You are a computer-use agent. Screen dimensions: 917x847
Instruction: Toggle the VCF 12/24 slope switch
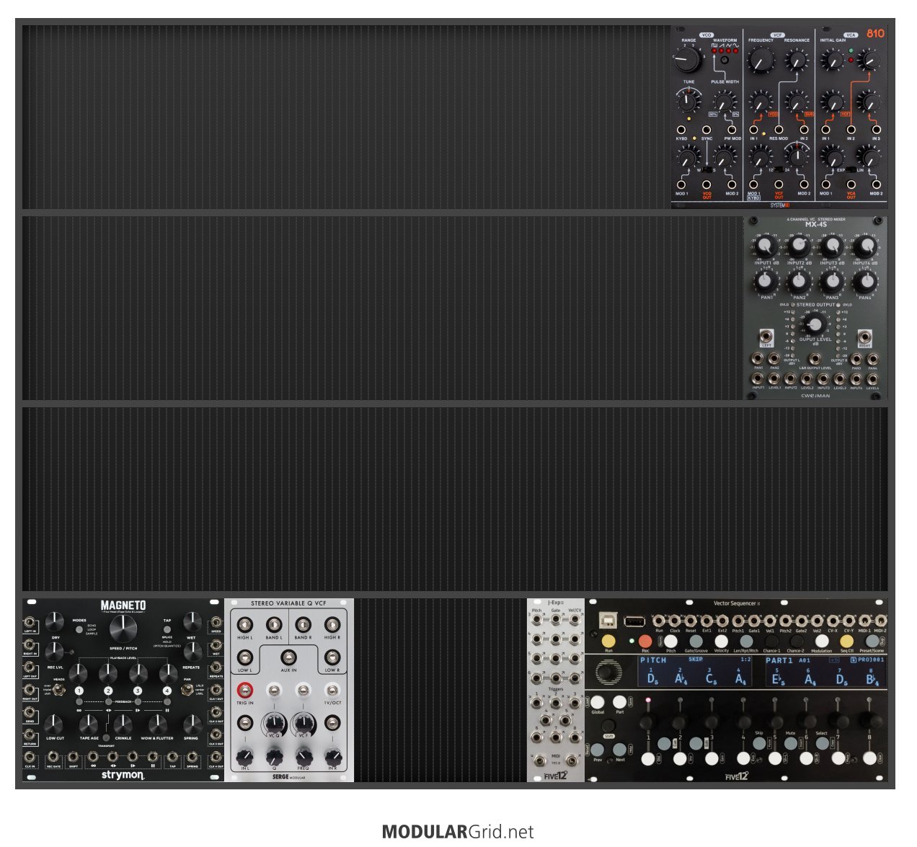coord(779,169)
